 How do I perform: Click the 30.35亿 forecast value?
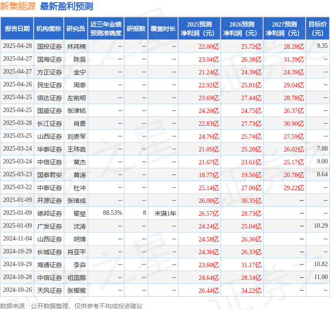[251, 201]
